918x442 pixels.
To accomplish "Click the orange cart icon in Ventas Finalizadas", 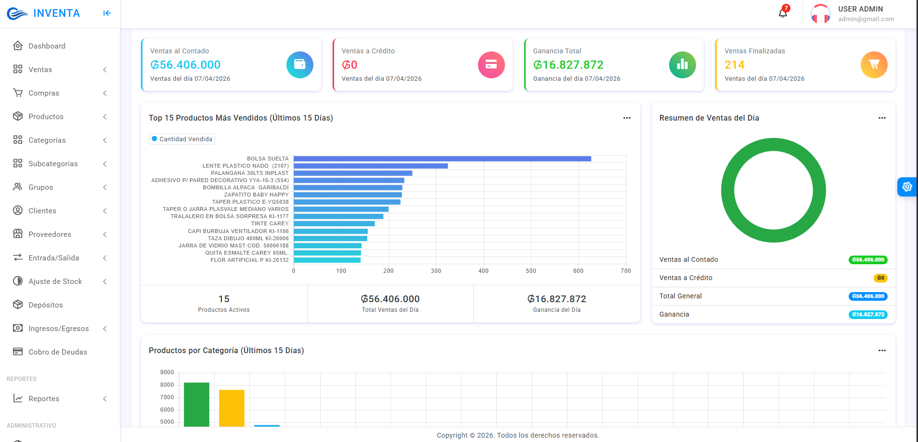I will [874, 65].
